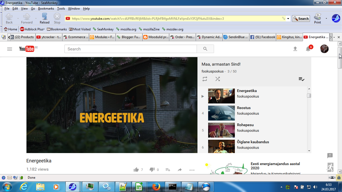Switch to the (51) Facebook tab
Screen dimensions: 342x192
point(263,37)
